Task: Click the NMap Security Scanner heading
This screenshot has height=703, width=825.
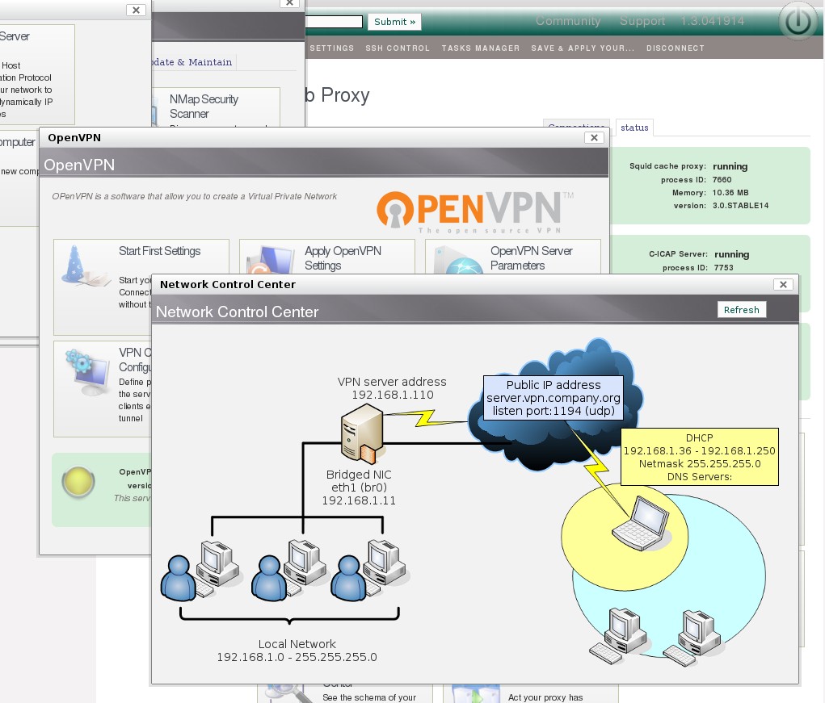Action: (204, 106)
